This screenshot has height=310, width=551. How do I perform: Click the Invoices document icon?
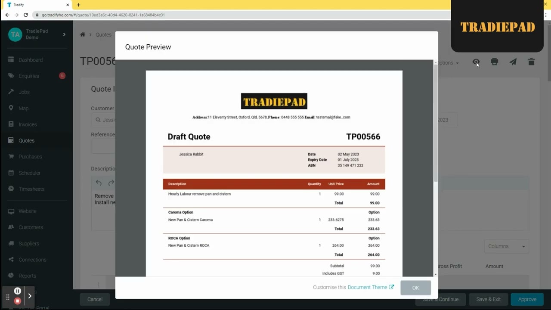[11, 124]
